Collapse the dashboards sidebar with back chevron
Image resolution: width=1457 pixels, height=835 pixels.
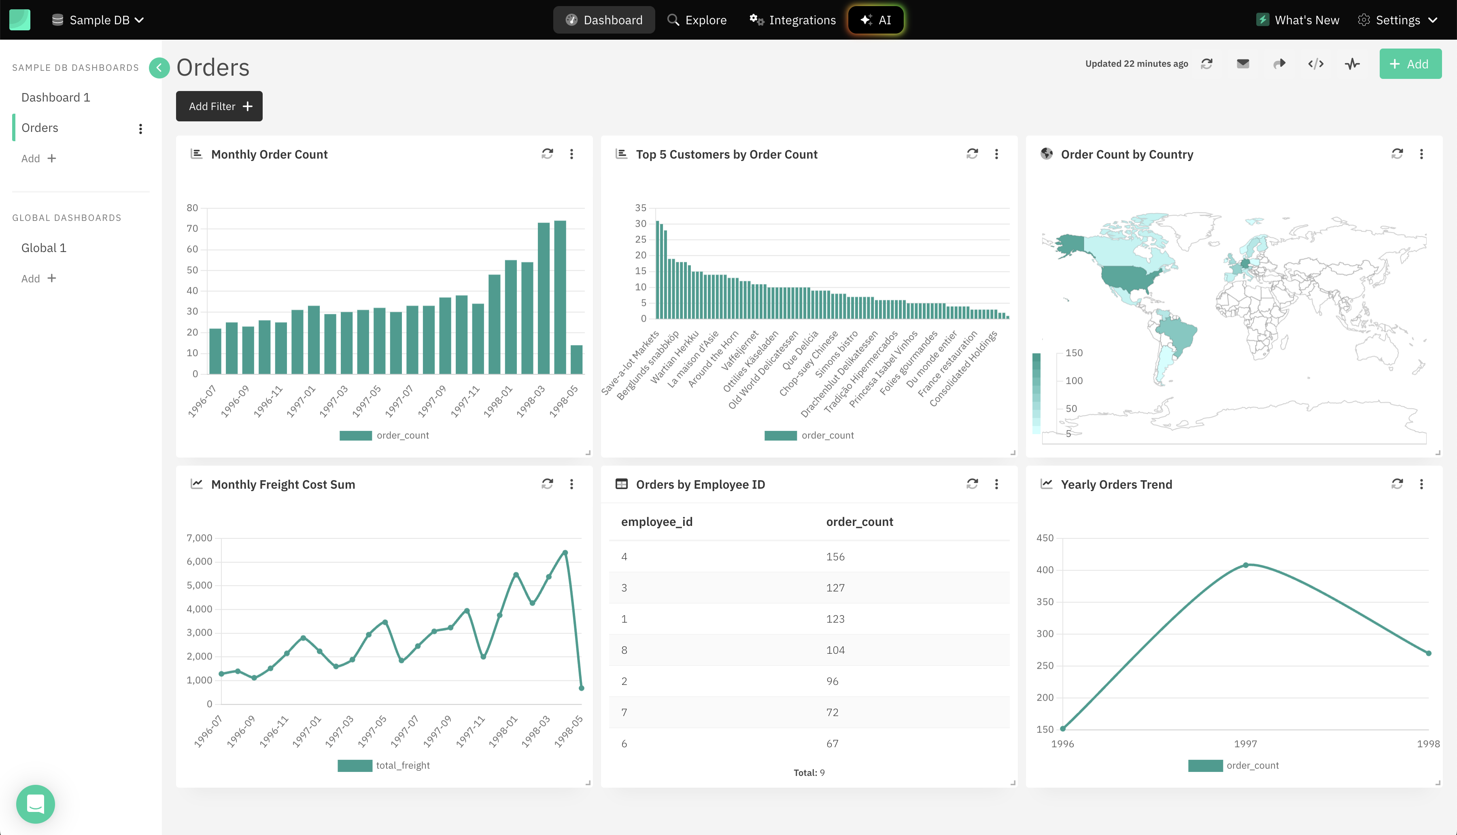pyautogui.click(x=159, y=68)
